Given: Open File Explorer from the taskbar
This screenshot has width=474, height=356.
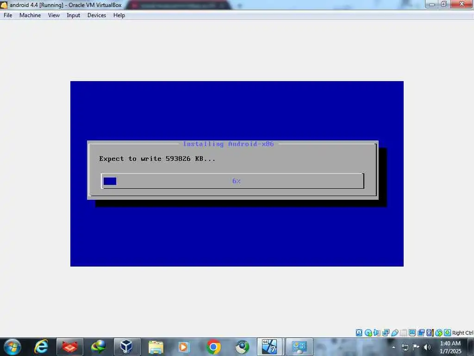Looking at the screenshot, I should coord(156,347).
